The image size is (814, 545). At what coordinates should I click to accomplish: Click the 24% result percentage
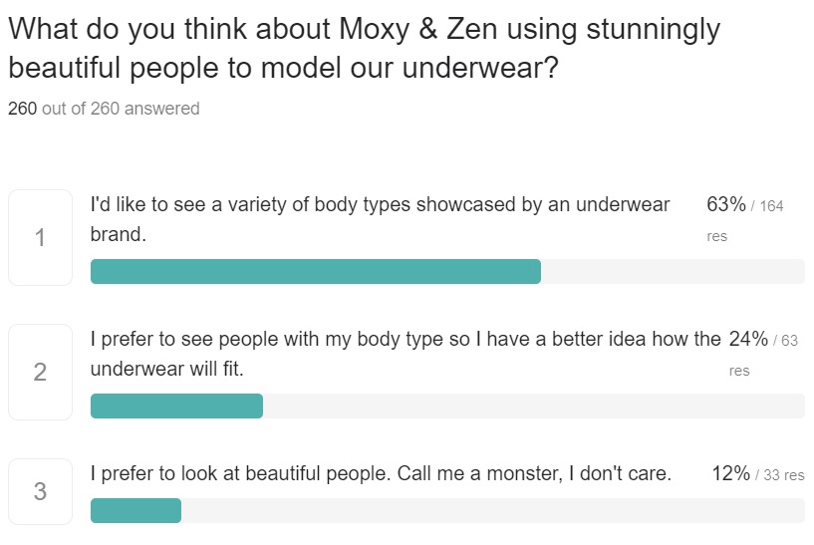point(748,339)
